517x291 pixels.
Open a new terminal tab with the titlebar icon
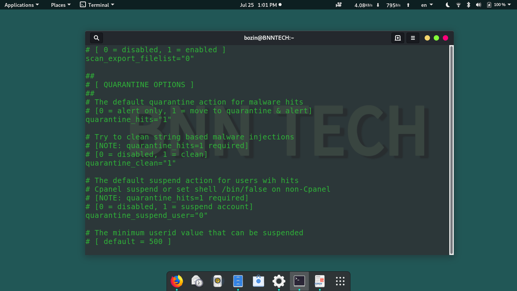[397, 38]
